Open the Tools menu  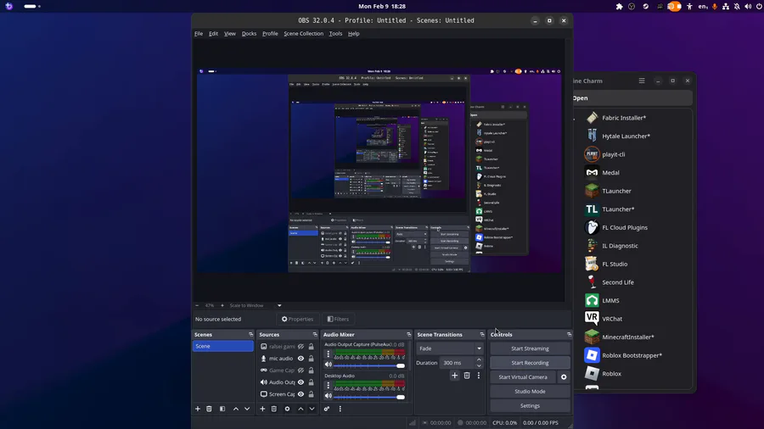click(x=335, y=34)
